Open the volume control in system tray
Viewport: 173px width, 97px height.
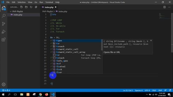tap(156, 95)
